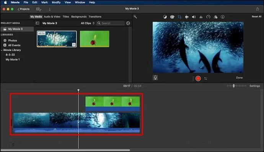Select the main ocean clip in timeline

pyautogui.click(x=77, y=120)
